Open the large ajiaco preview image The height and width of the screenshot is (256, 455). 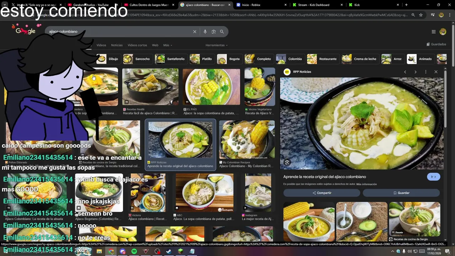tap(362, 123)
